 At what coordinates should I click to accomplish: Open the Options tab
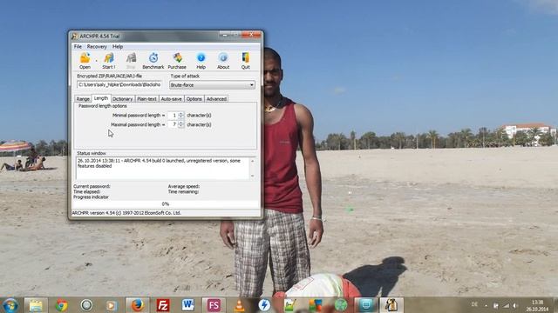pos(194,99)
